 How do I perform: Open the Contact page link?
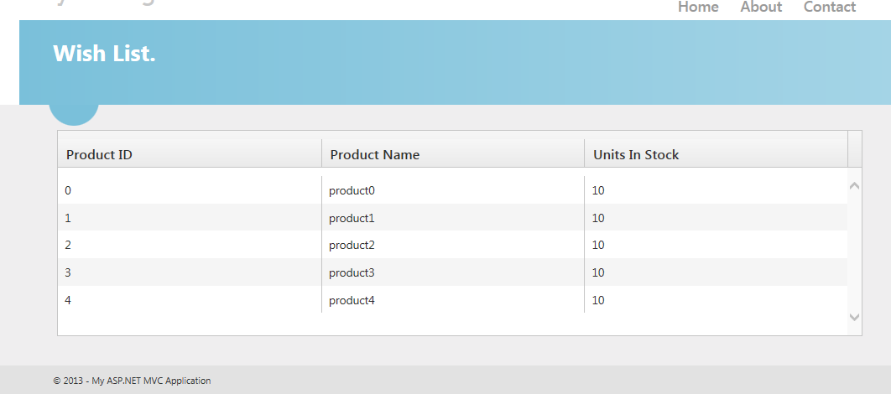coord(829,8)
